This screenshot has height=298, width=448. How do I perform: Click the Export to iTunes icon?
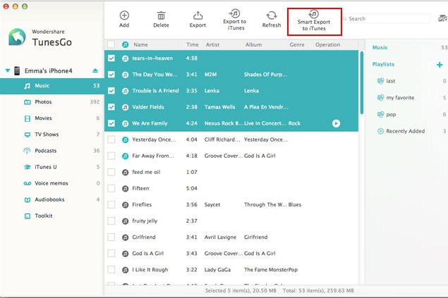[234, 13]
